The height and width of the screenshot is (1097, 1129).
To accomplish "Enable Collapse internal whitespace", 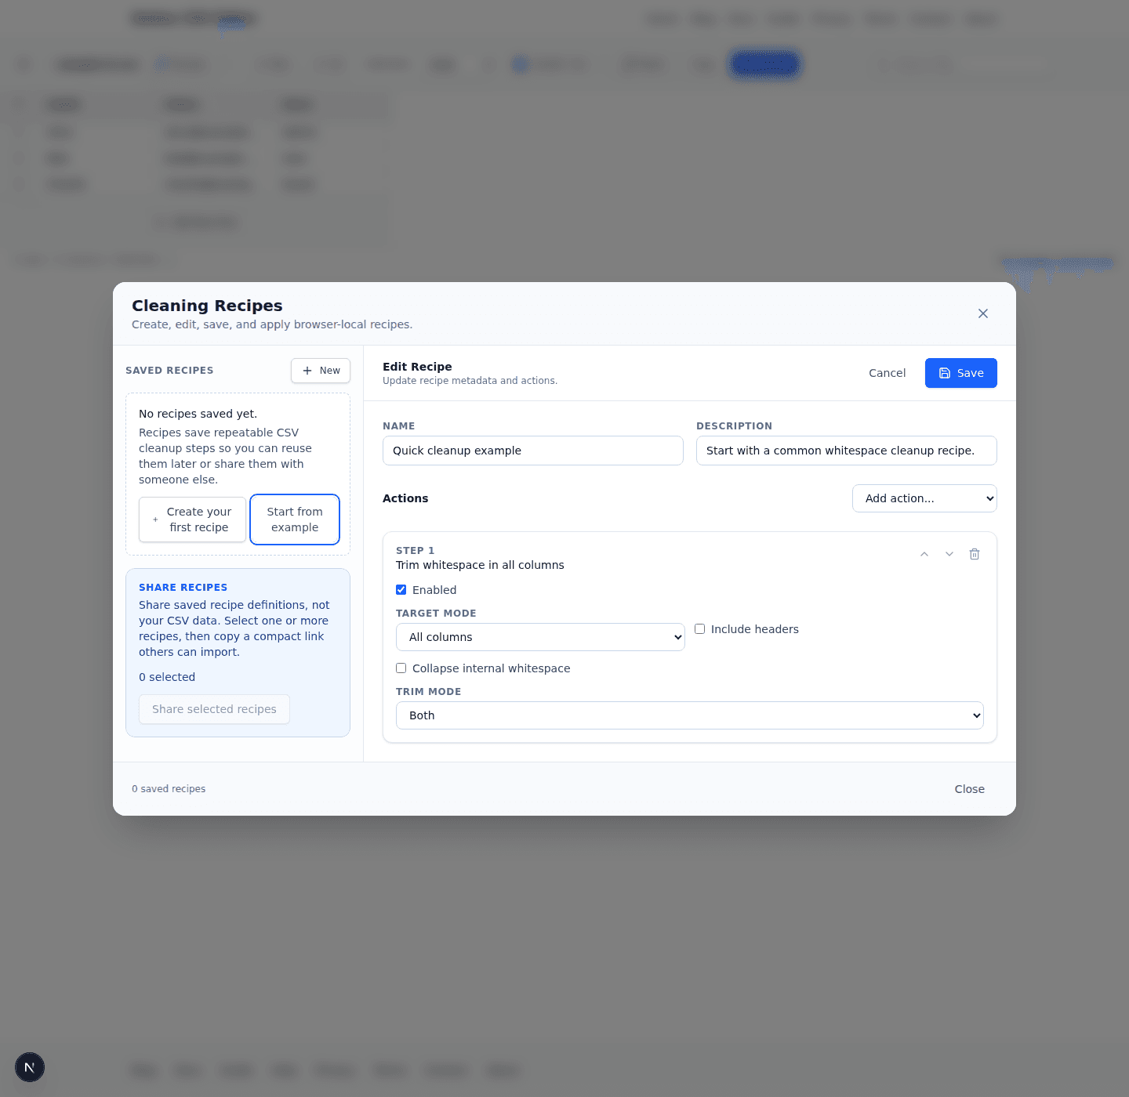I will (x=401, y=668).
